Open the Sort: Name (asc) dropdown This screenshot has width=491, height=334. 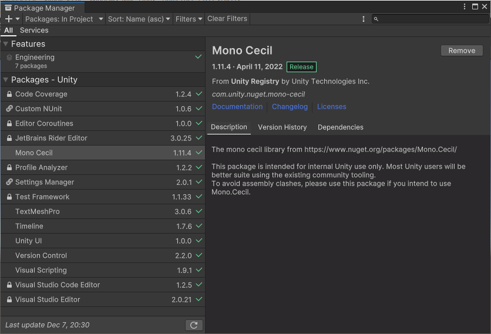pyautogui.click(x=139, y=19)
